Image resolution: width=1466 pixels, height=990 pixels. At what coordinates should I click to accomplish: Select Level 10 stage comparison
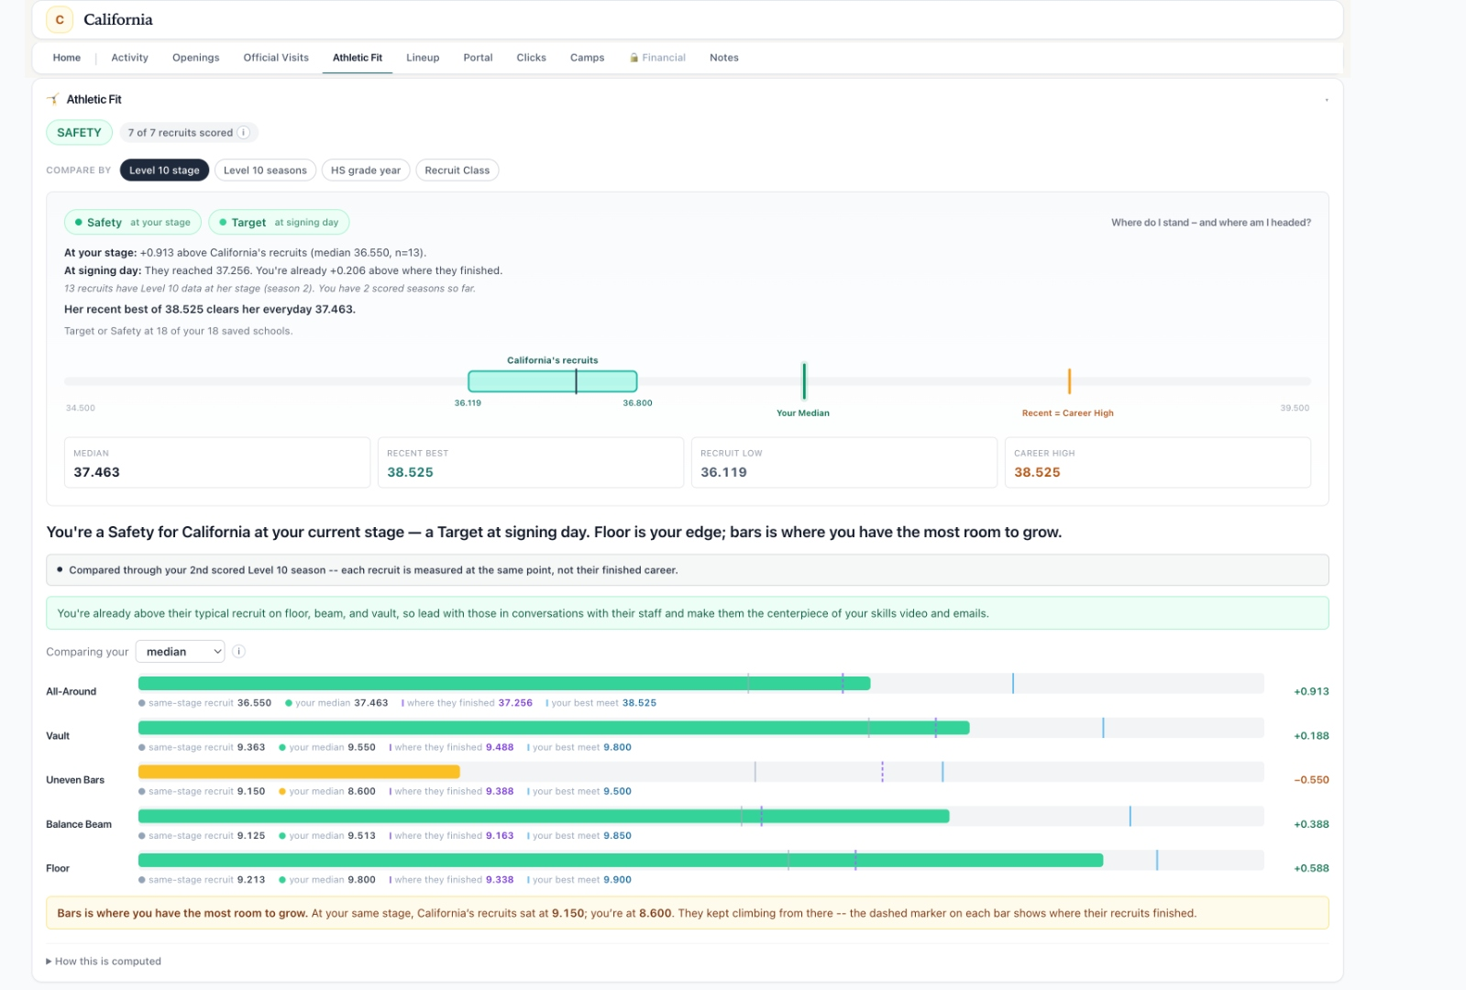coord(164,170)
